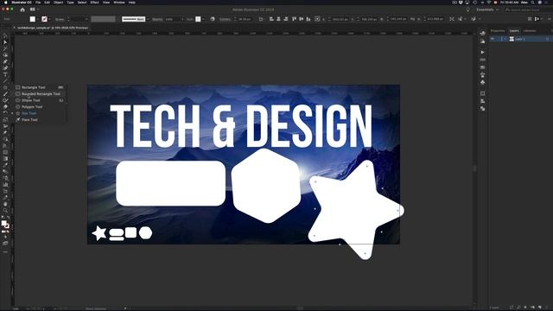Image resolution: width=553 pixels, height=311 pixels.
Task: Select the Selection tool arrow
Action: (5, 36)
